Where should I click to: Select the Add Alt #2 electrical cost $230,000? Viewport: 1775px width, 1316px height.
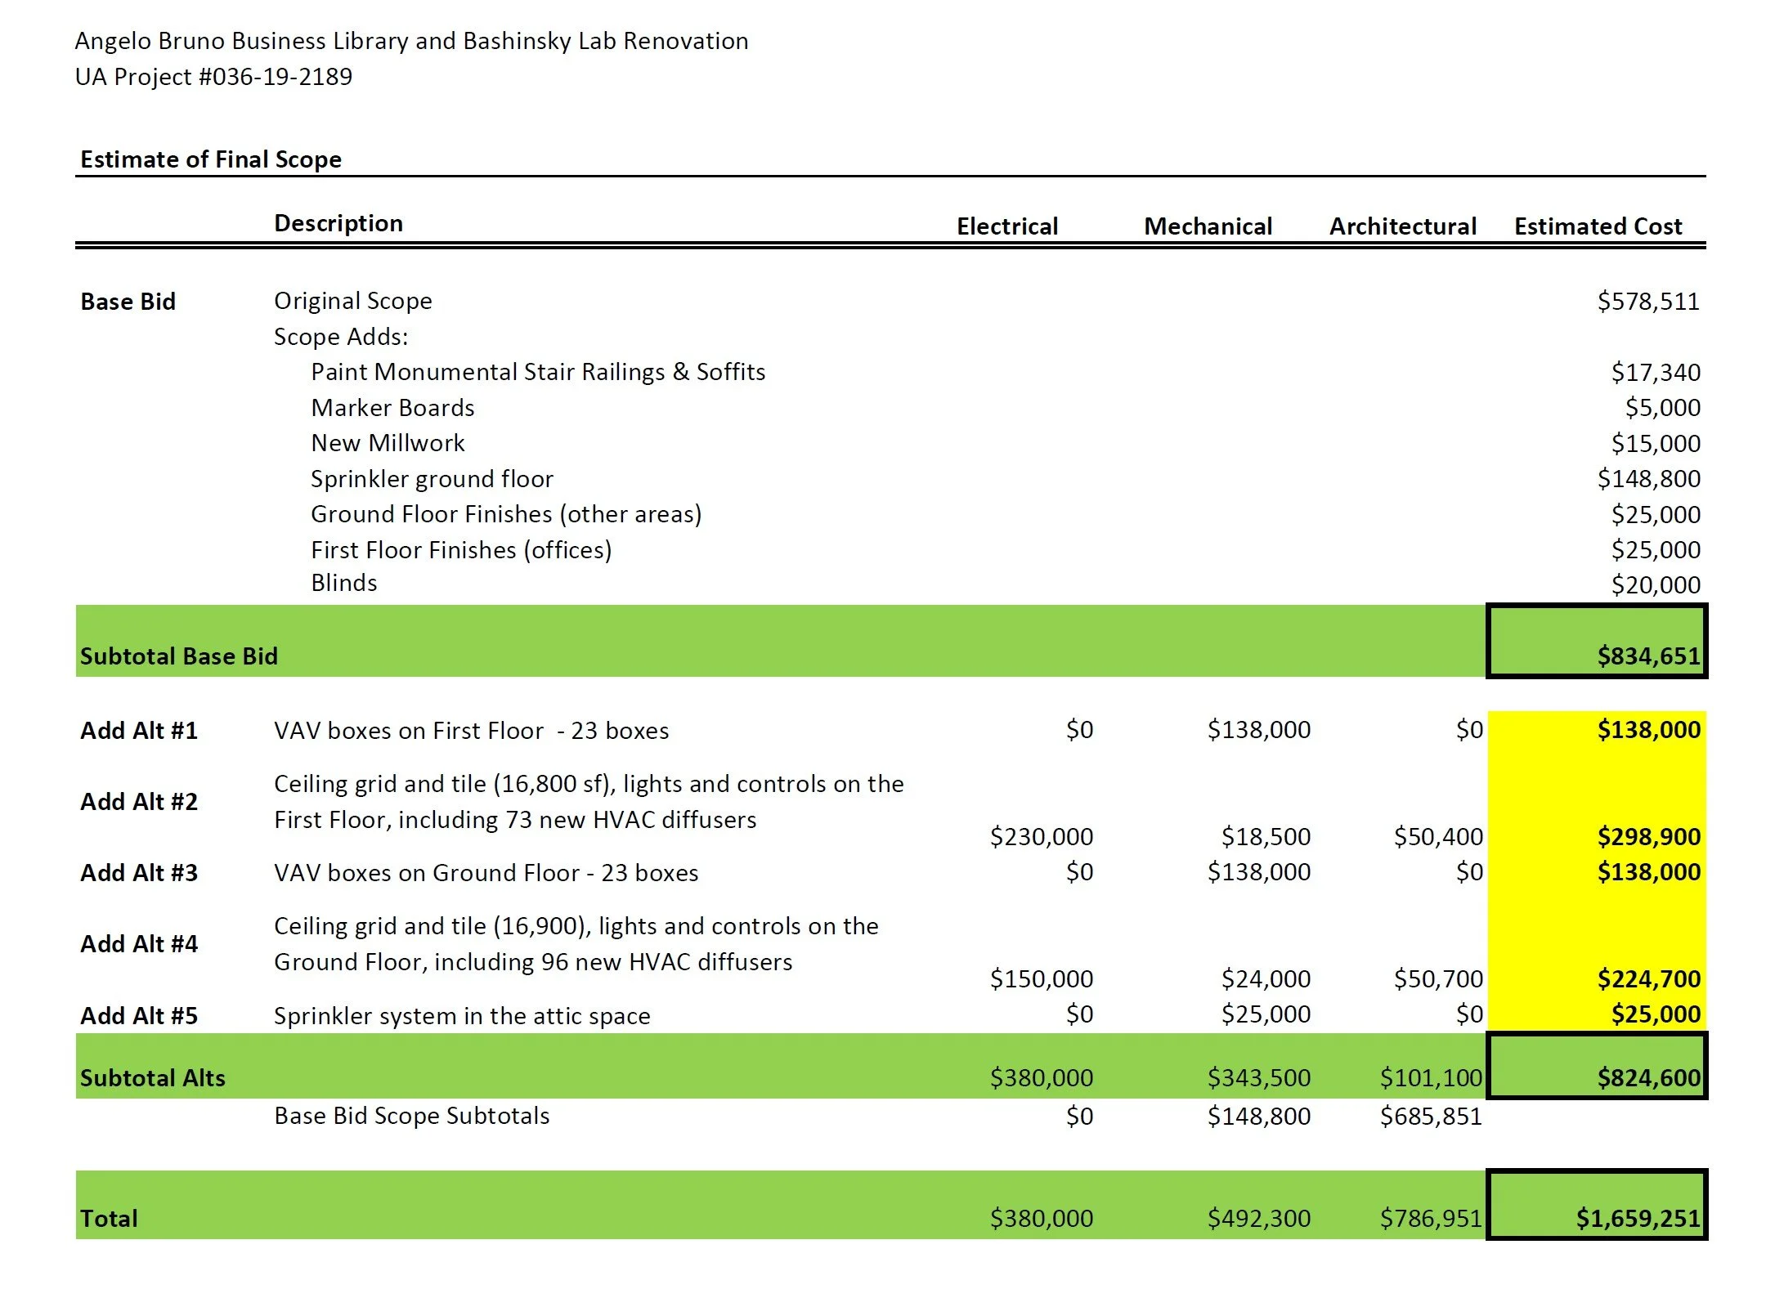click(1040, 836)
